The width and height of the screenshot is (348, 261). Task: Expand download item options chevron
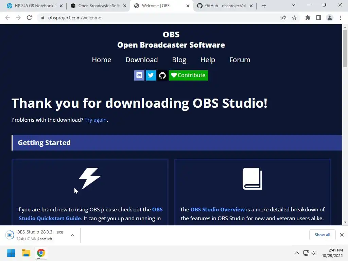[x=72, y=235]
